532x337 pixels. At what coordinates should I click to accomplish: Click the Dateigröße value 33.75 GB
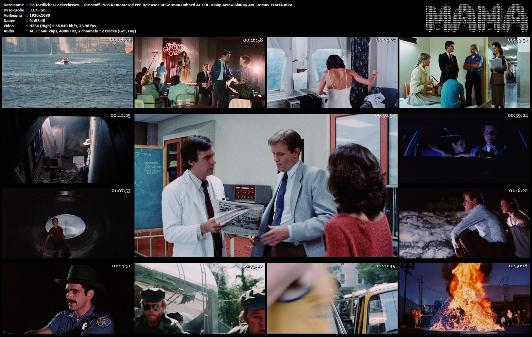click(x=37, y=10)
